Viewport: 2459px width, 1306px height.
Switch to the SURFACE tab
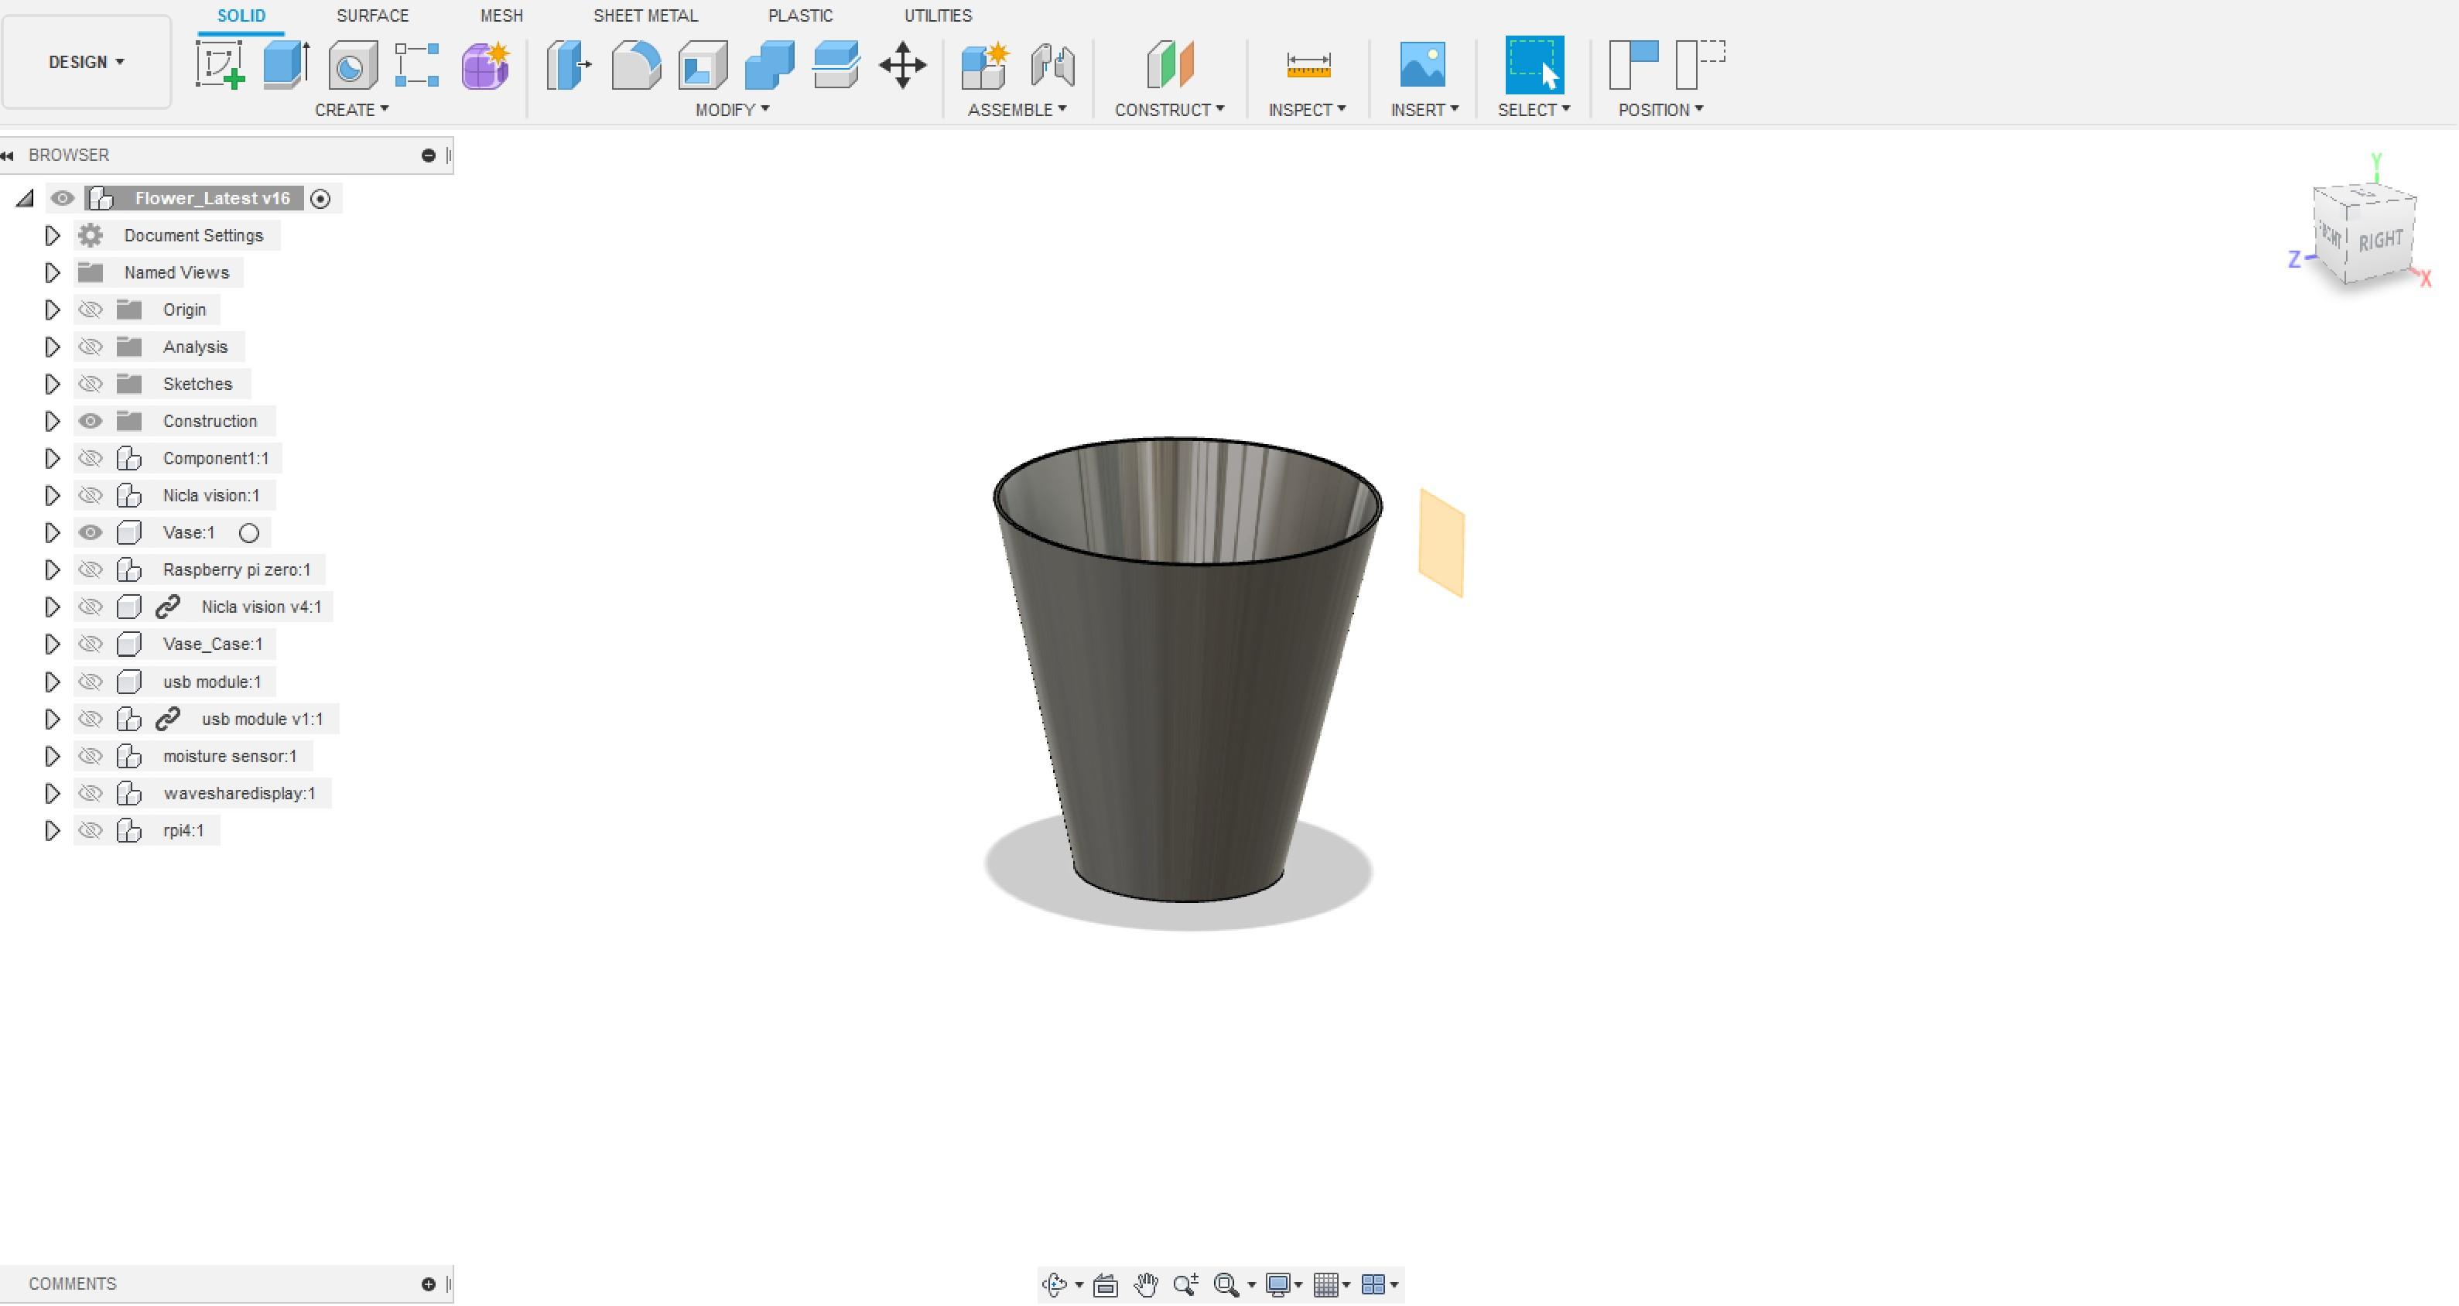(372, 15)
